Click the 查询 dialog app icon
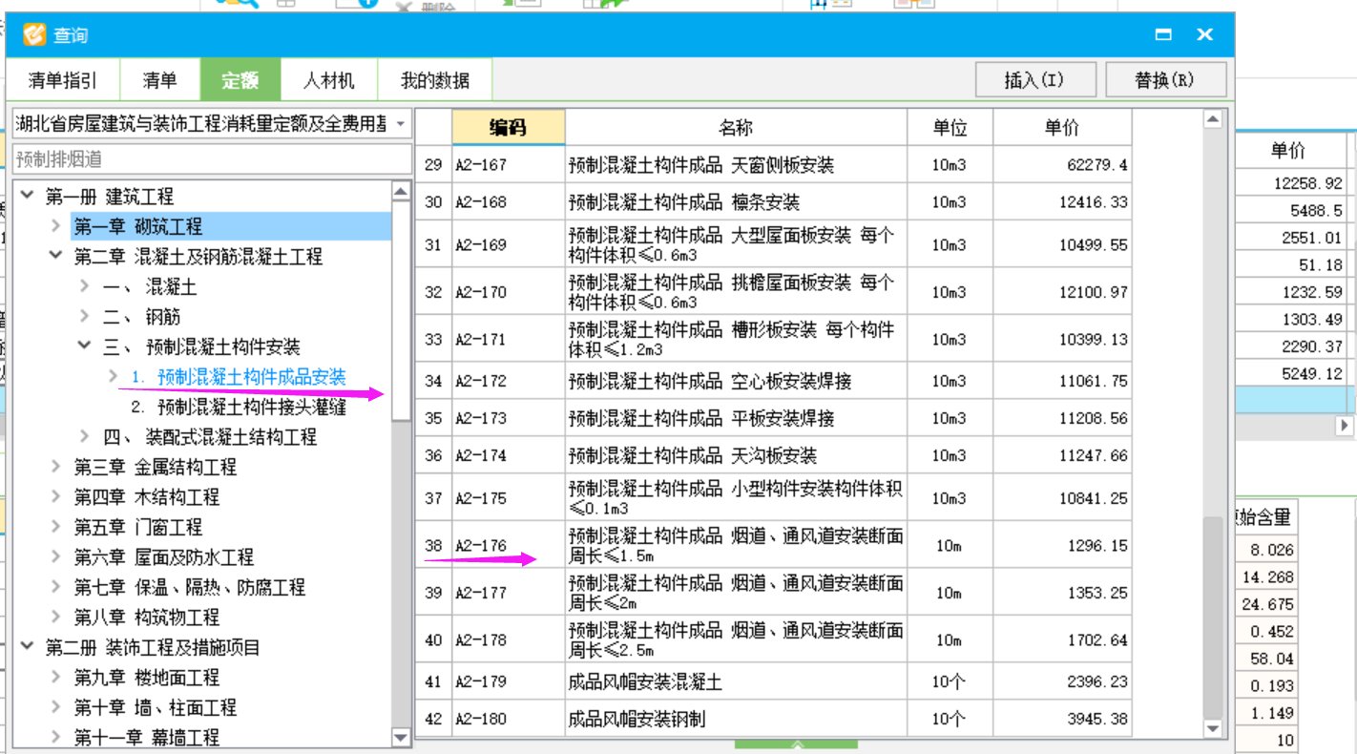 coord(34,34)
